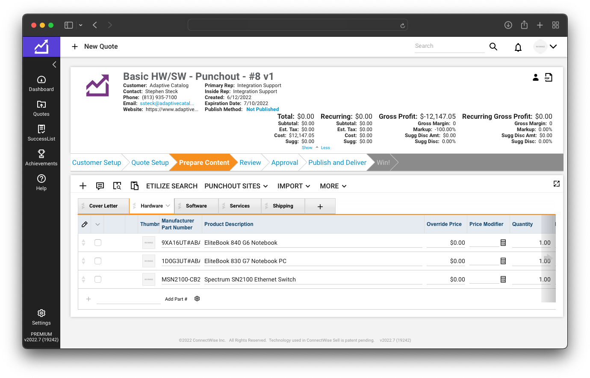
Task: Click the reorder handle of the Spectrum SN2100 row
Action: [83, 279]
